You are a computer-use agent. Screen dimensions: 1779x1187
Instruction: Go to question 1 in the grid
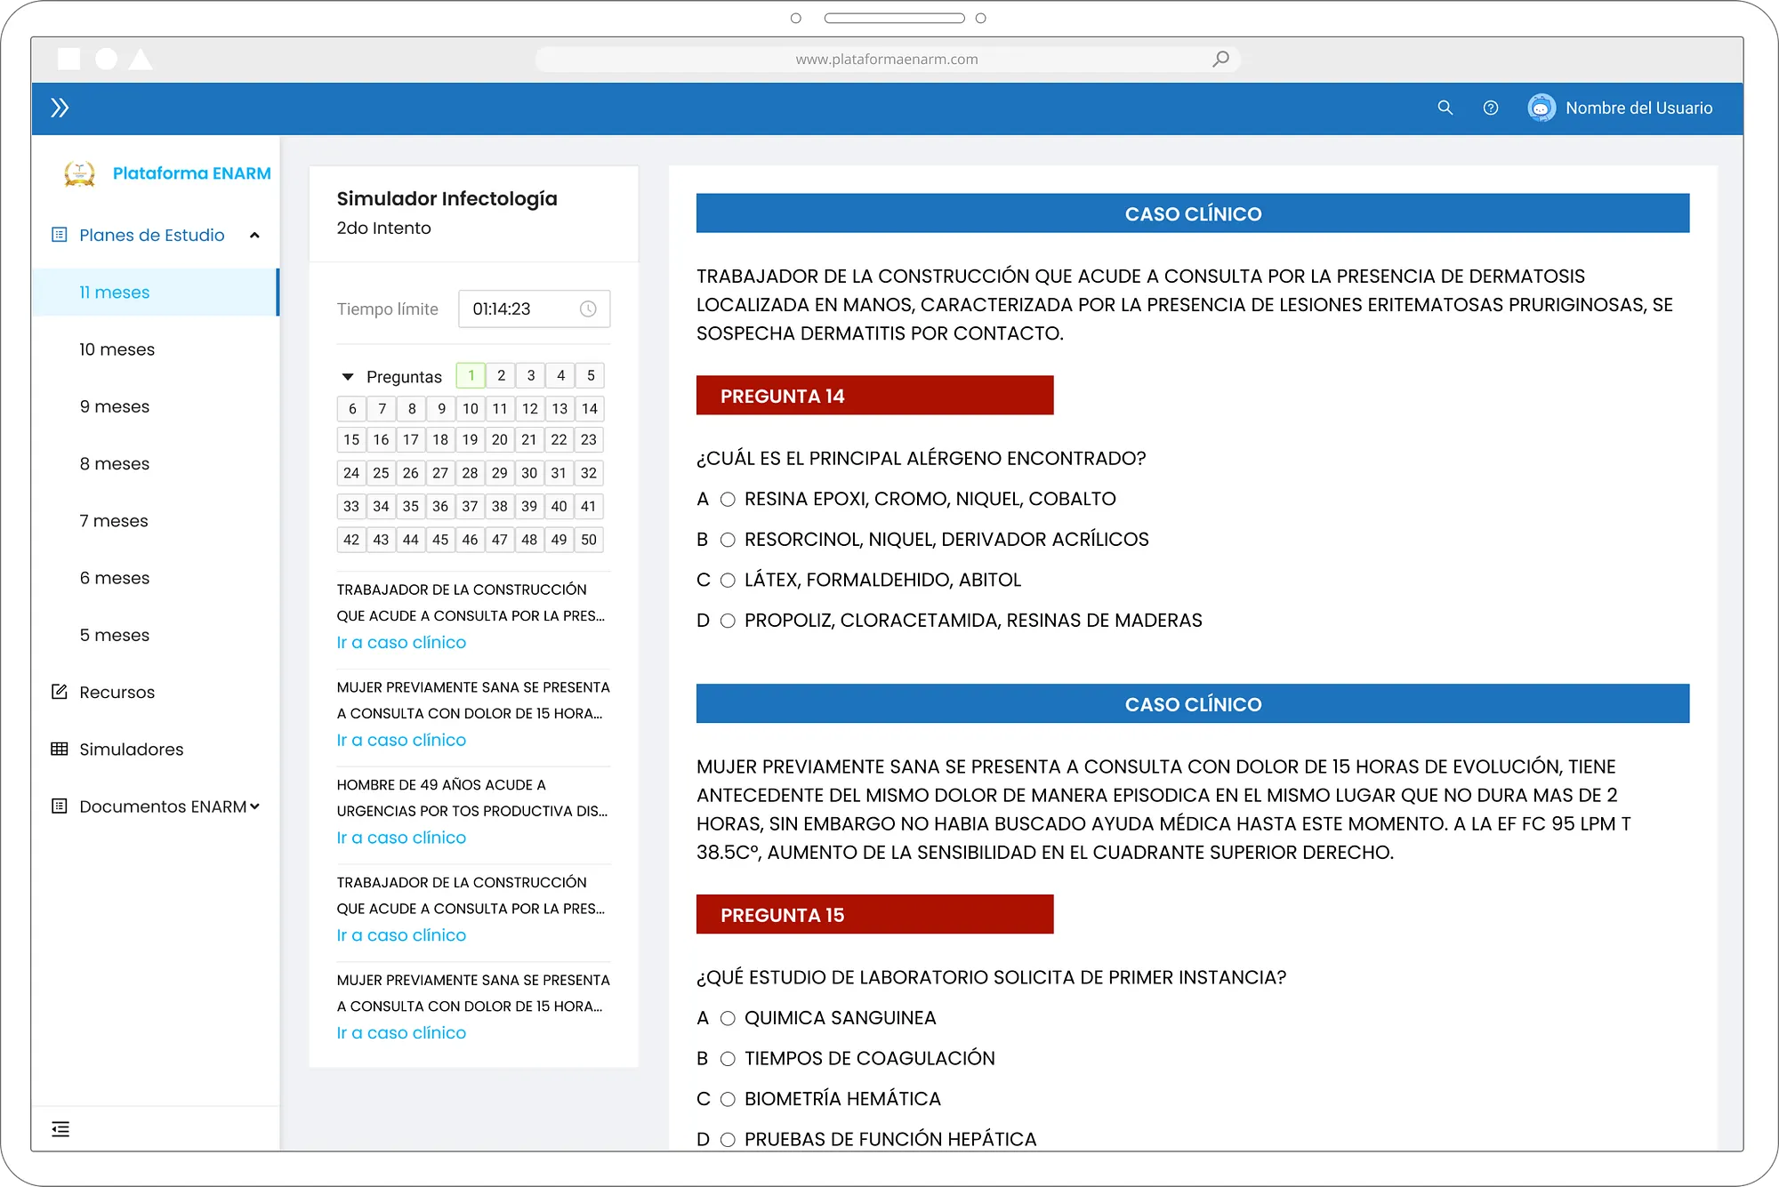[x=471, y=375]
